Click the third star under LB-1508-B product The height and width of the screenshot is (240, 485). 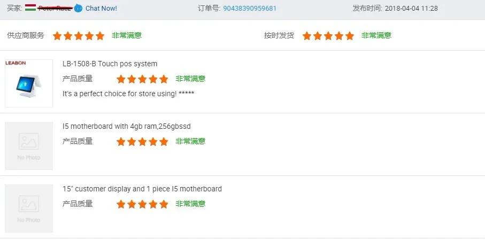pyautogui.click(x=142, y=79)
